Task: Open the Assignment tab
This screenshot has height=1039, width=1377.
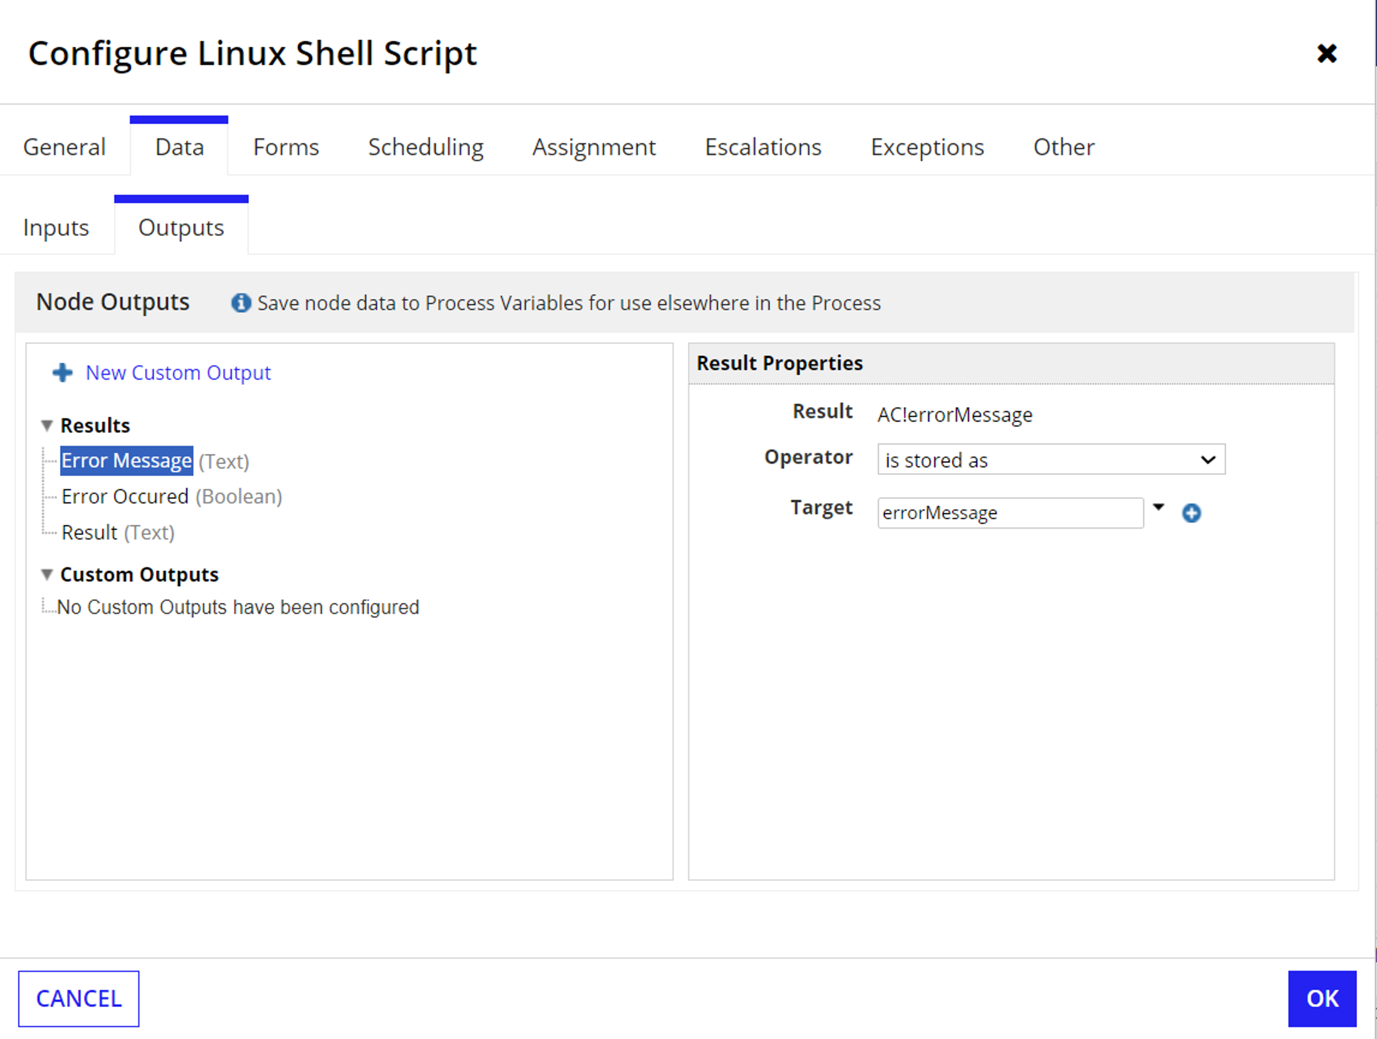Action: coord(594,147)
